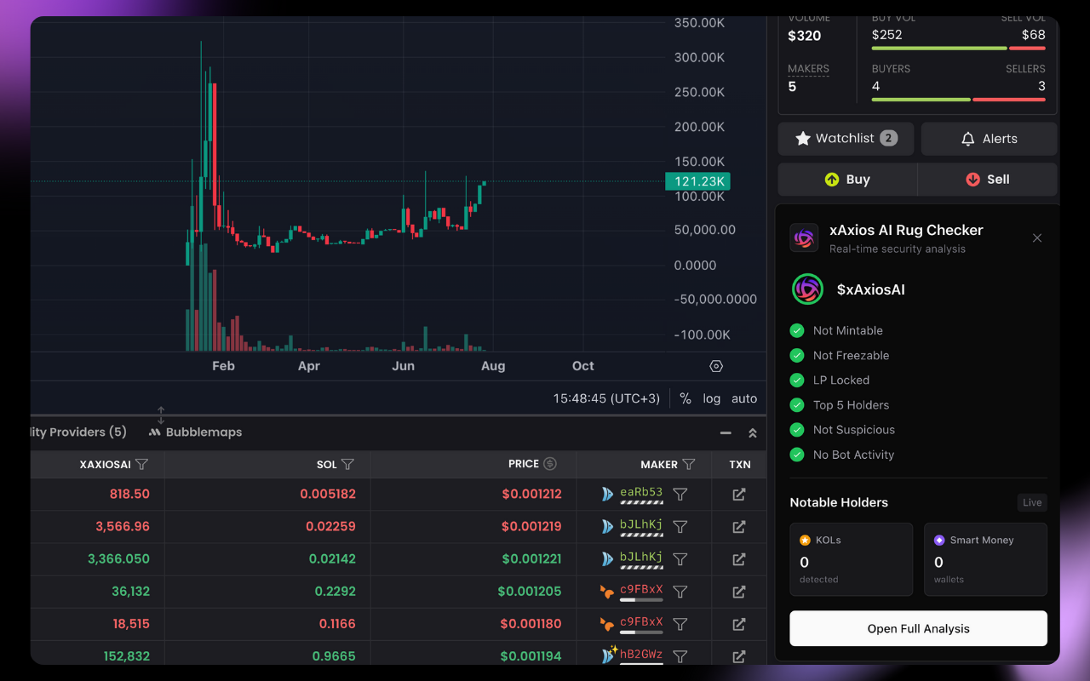
Task: Minimize the trades panel with the dash icon
Action: click(726, 433)
